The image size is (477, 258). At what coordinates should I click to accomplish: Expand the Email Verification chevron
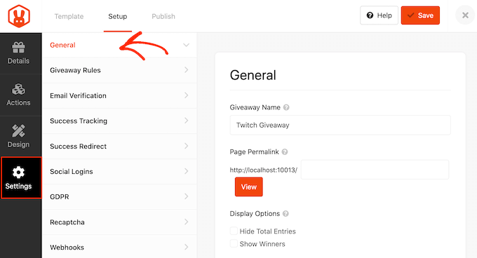(186, 95)
